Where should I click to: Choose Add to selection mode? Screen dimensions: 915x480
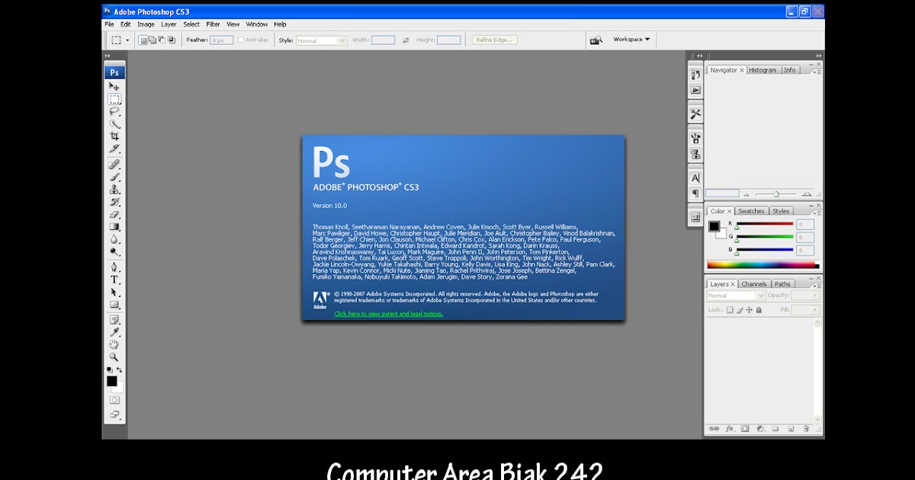click(x=152, y=40)
